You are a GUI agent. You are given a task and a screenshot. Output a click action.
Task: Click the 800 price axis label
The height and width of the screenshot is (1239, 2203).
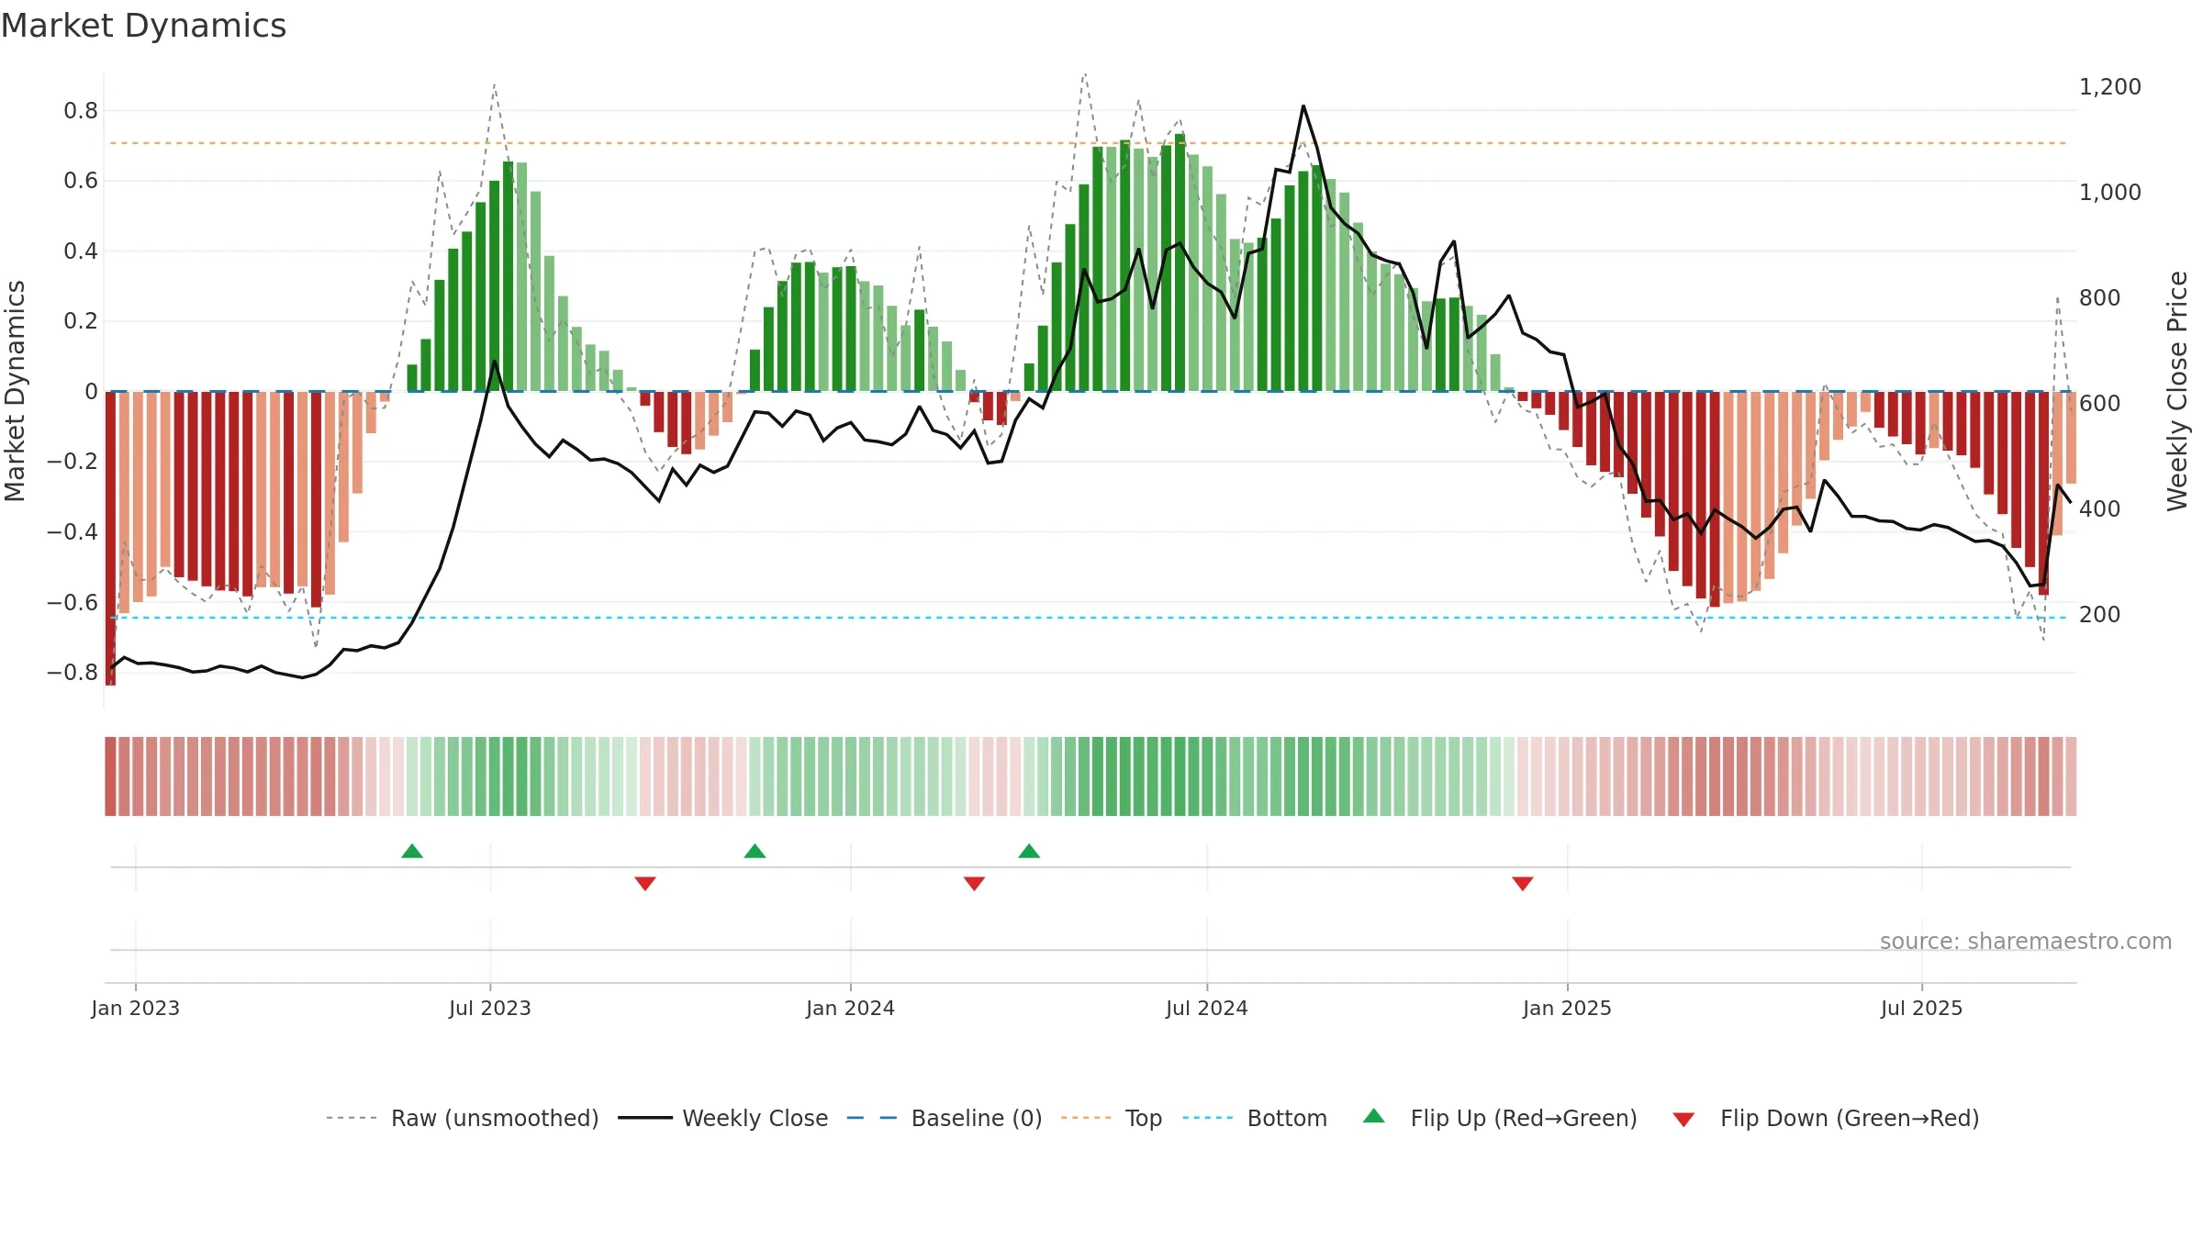tap(2099, 298)
